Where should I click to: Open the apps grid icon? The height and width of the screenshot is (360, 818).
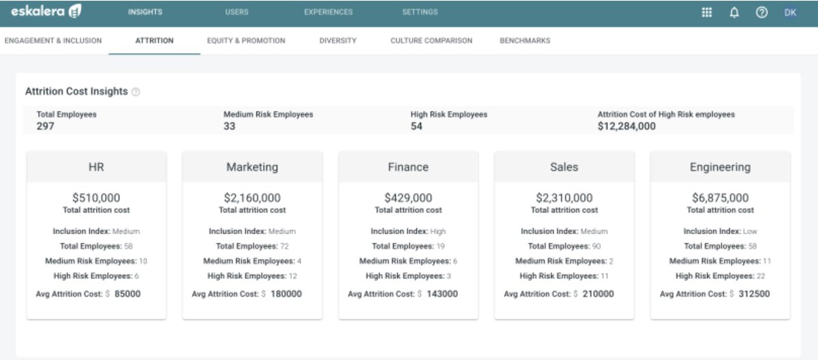coord(707,12)
